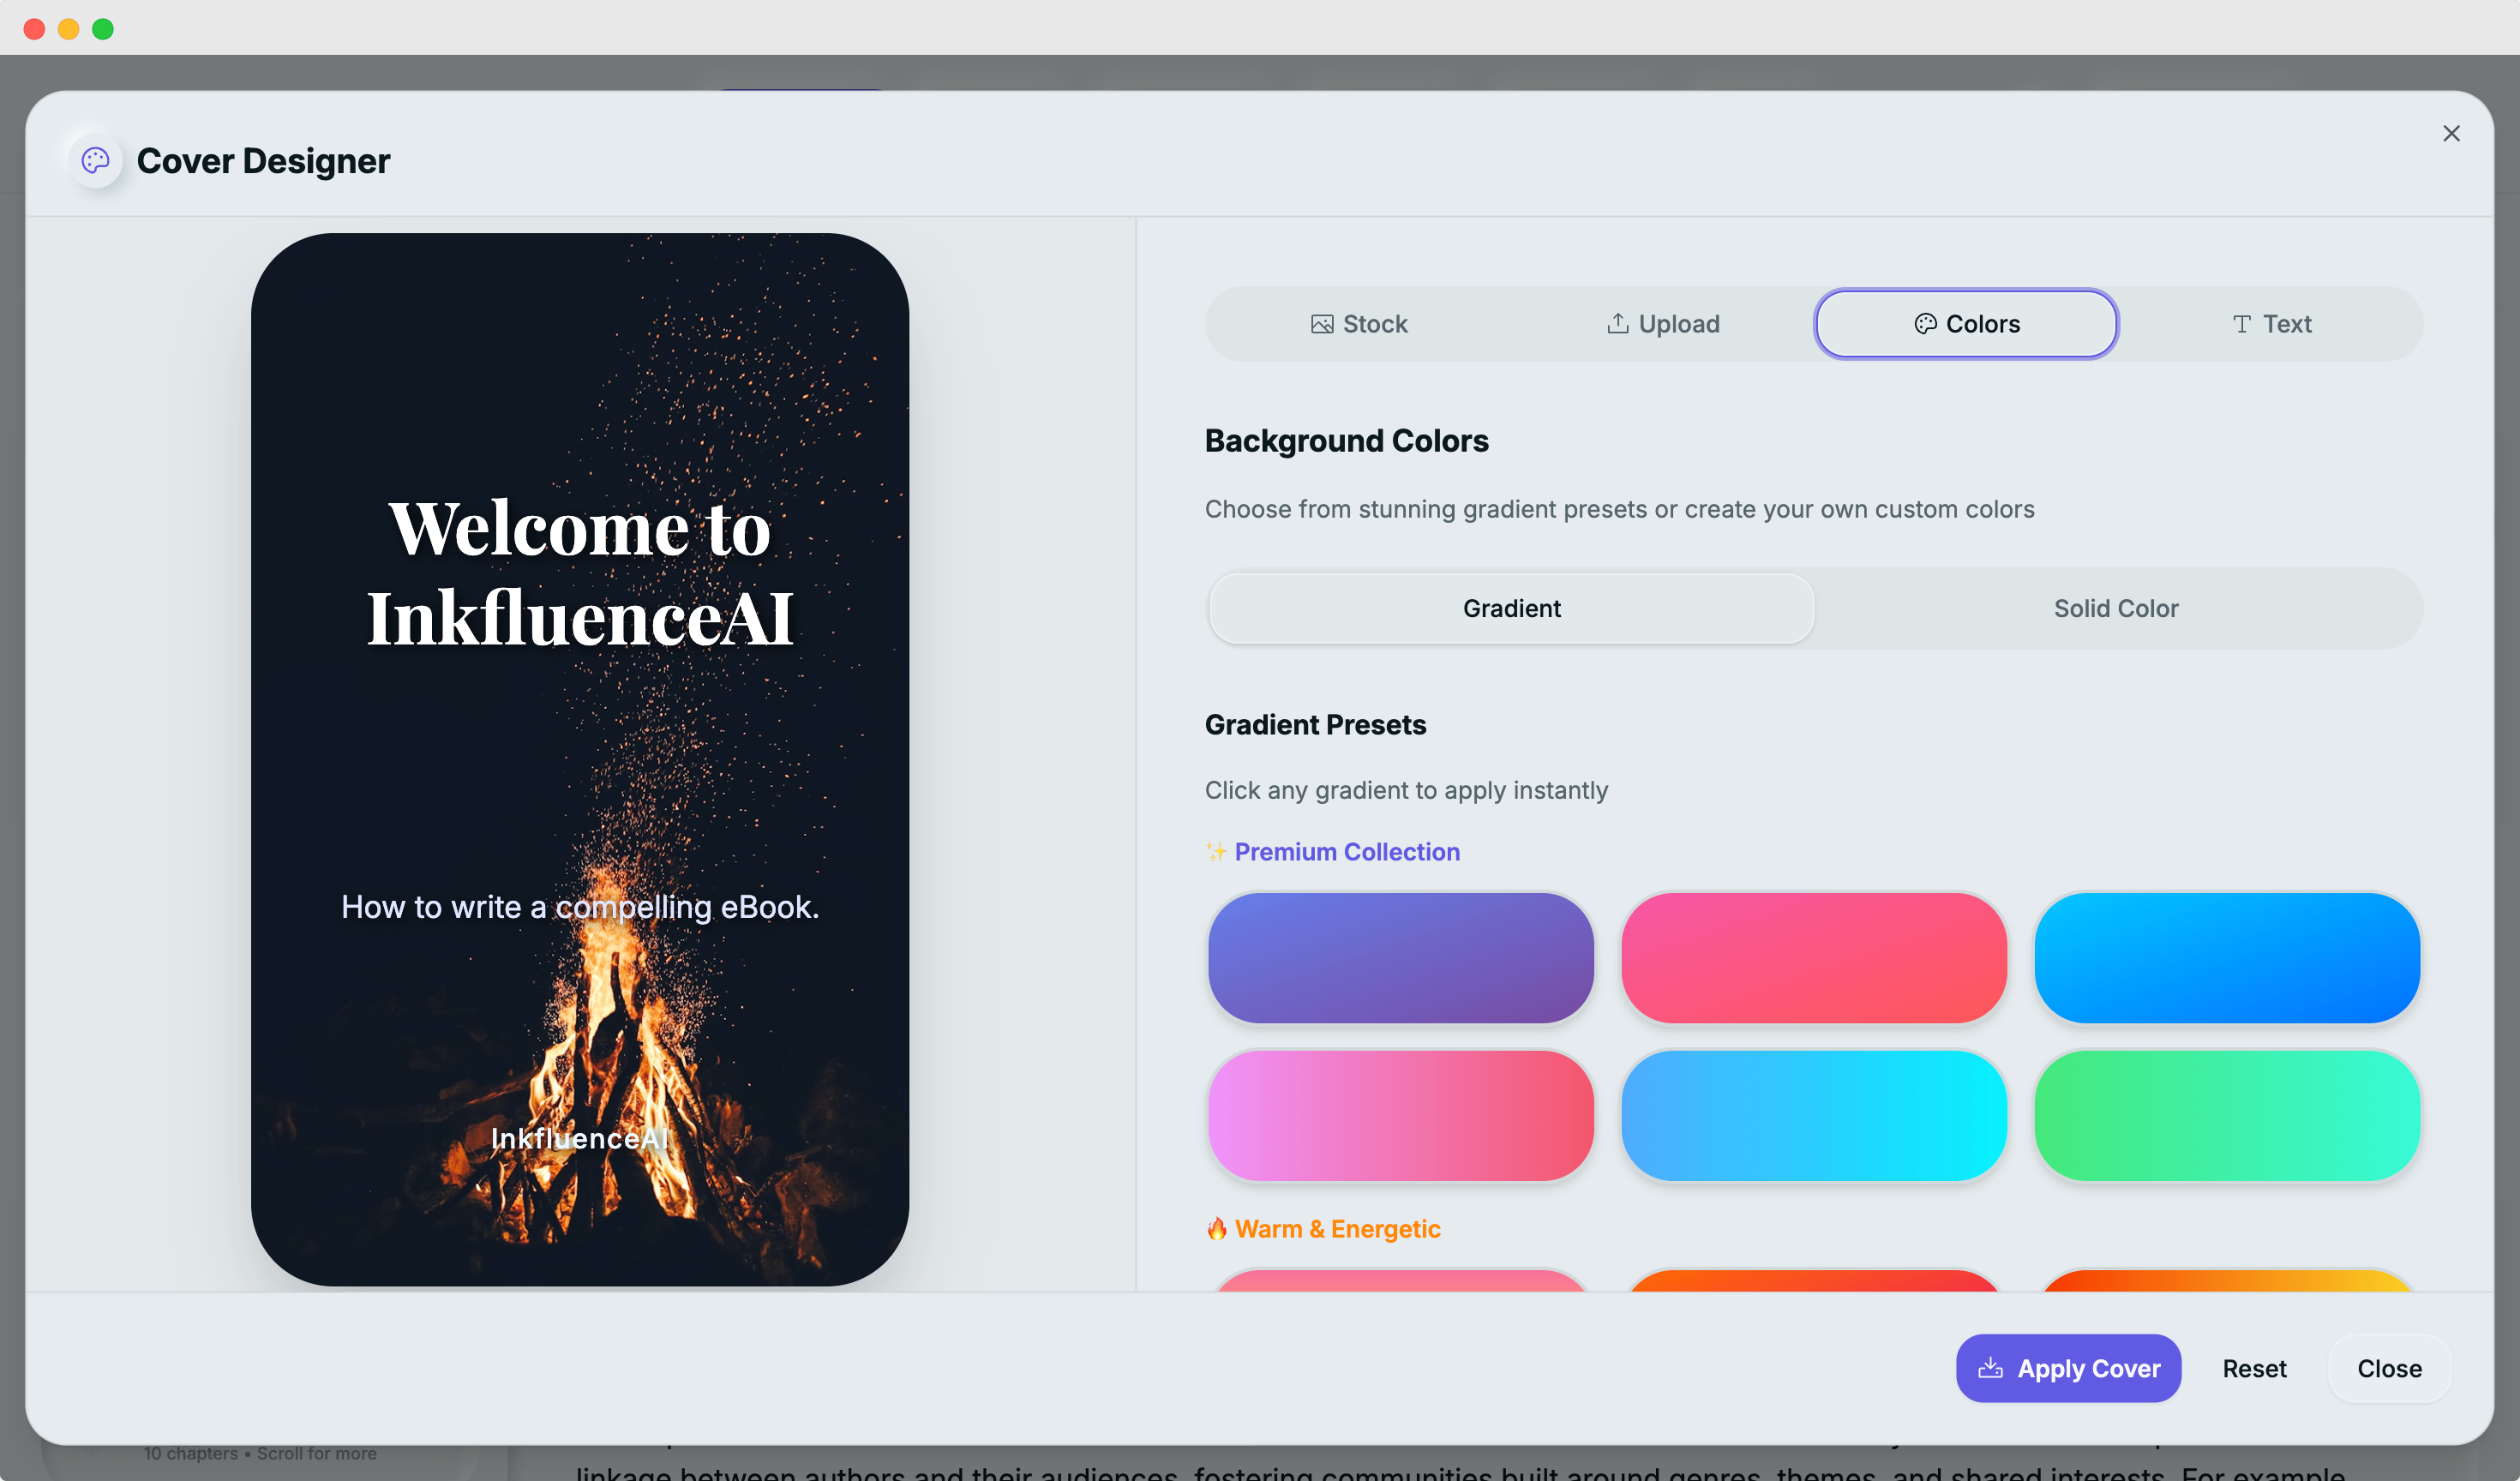Image resolution: width=2520 pixels, height=1481 pixels.
Task: Open the Upload tab
Action: pyautogui.click(x=1662, y=323)
